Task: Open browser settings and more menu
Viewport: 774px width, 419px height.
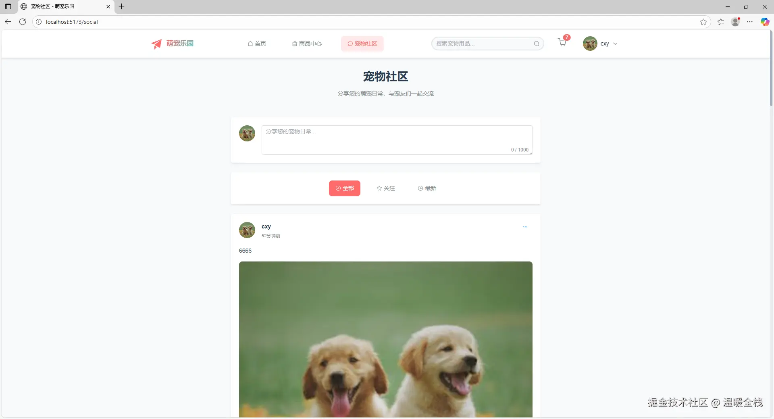Action: tap(750, 22)
